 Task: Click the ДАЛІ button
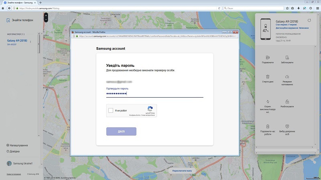click(x=121, y=132)
